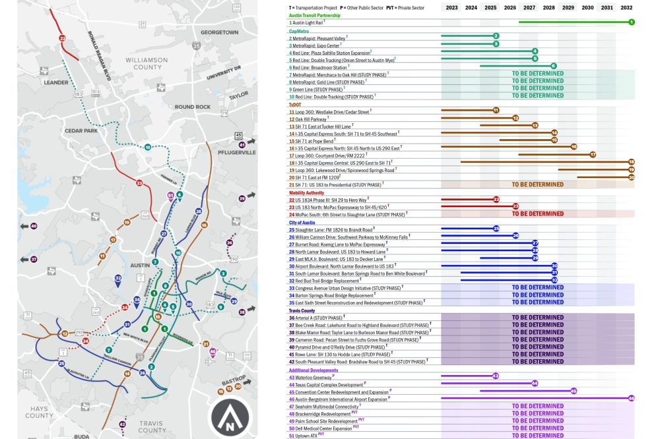Click teal map marker 9 near 183
Screen dimensions: 660x439
point(220,307)
